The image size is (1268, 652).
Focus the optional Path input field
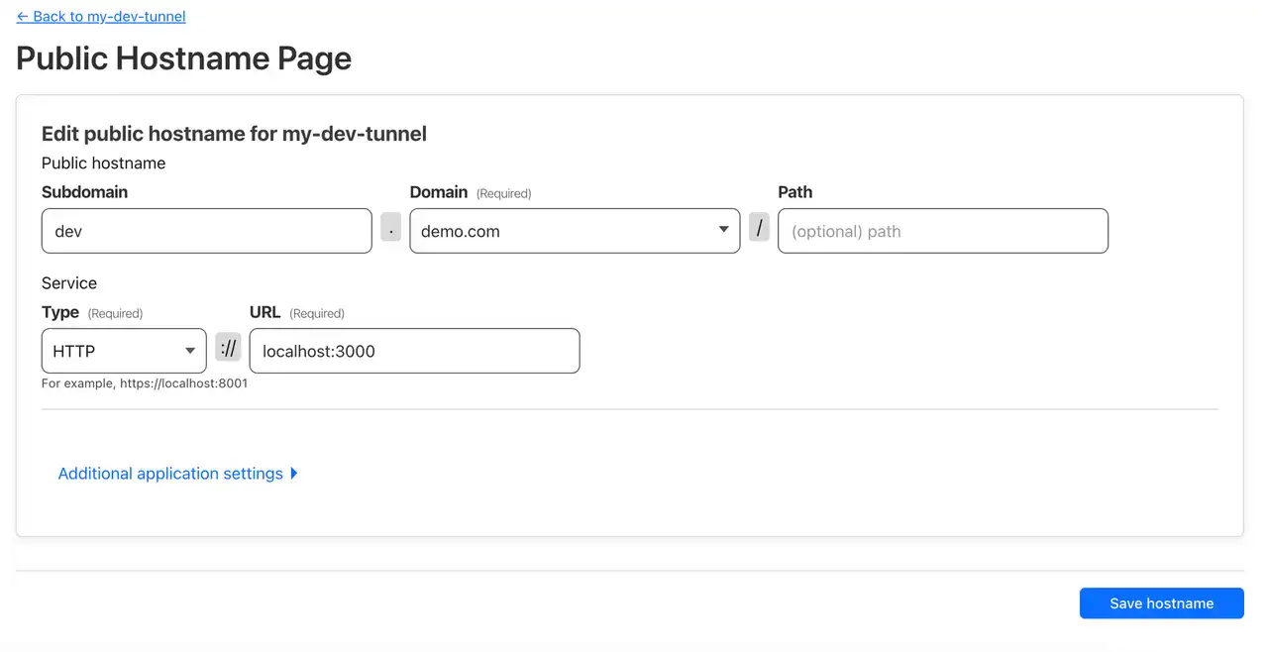click(942, 230)
